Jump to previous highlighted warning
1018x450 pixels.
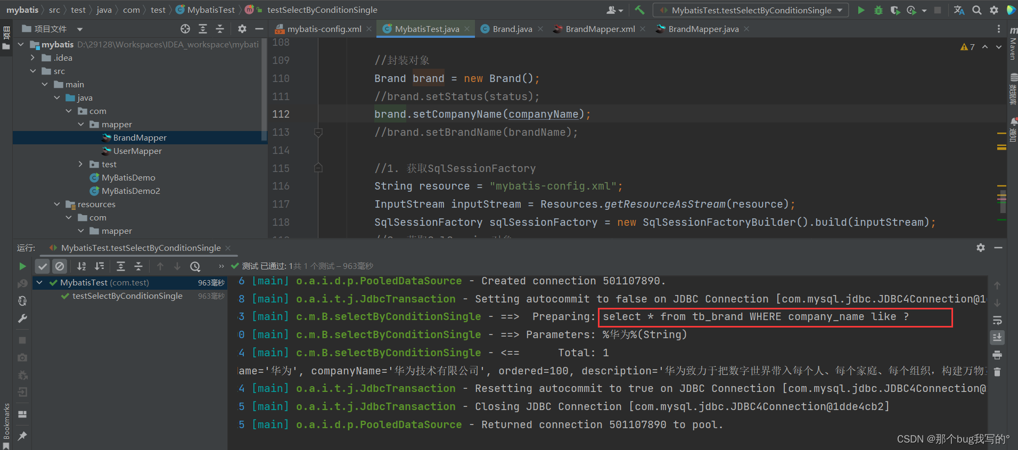tap(985, 47)
